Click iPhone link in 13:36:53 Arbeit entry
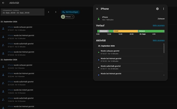The image size is (177, 109). pos(11,90)
